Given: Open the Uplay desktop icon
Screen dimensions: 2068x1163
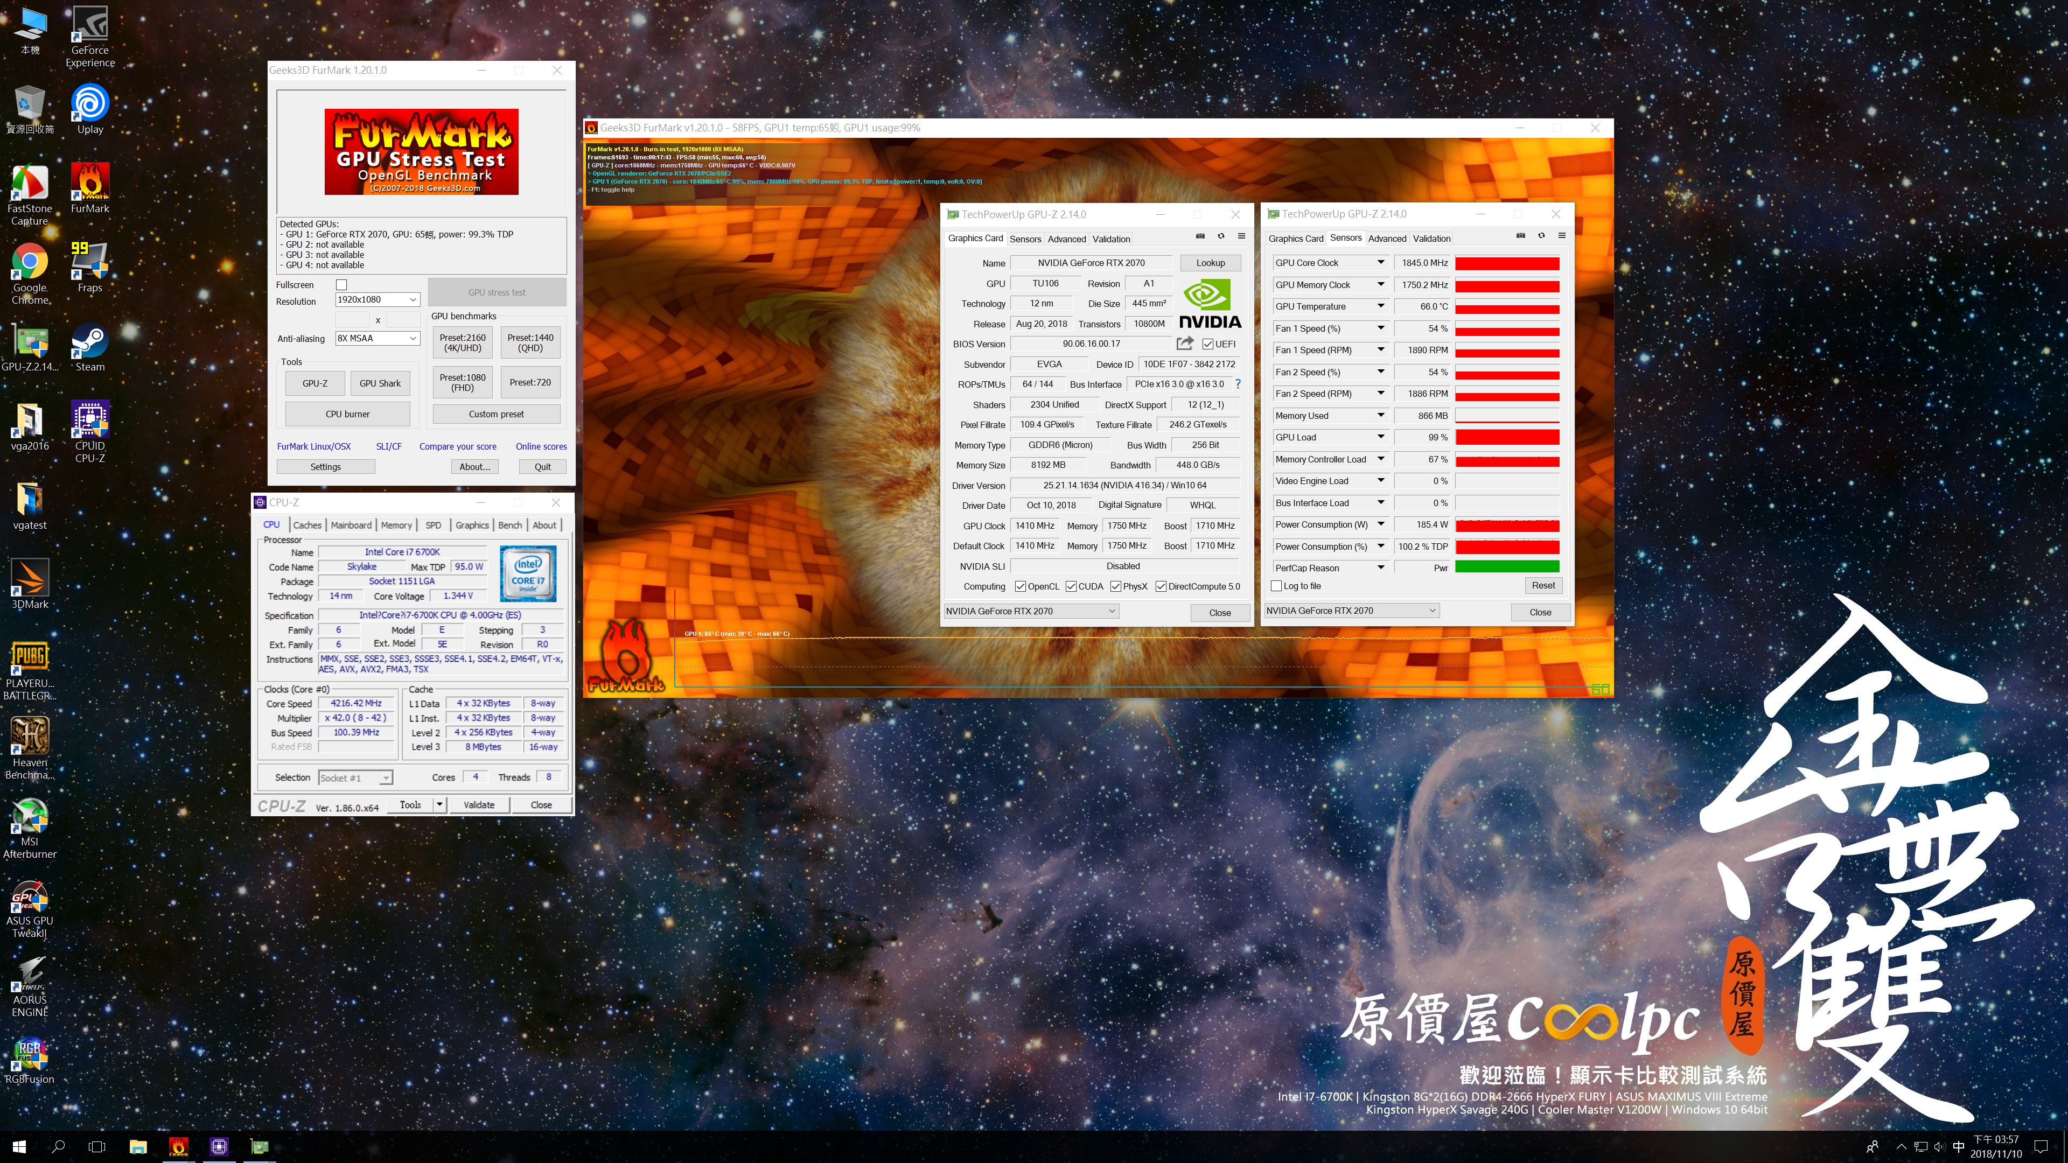Looking at the screenshot, I should (x=90, y=108).
